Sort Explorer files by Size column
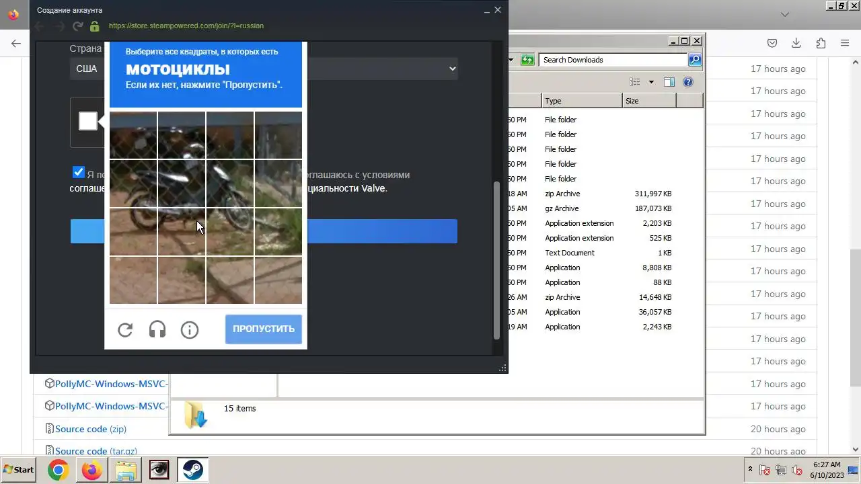This screenshot has width=861, height=484. click(x=649, y=101)
